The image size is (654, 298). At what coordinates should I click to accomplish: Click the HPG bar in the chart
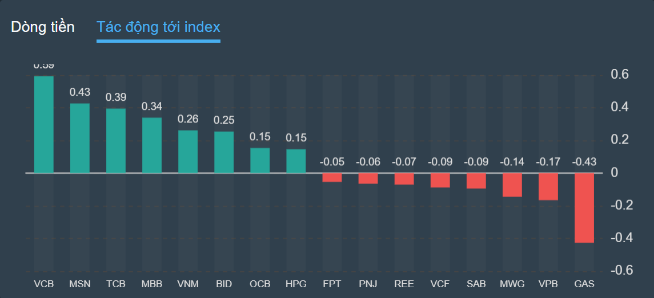tap(296, 161)
